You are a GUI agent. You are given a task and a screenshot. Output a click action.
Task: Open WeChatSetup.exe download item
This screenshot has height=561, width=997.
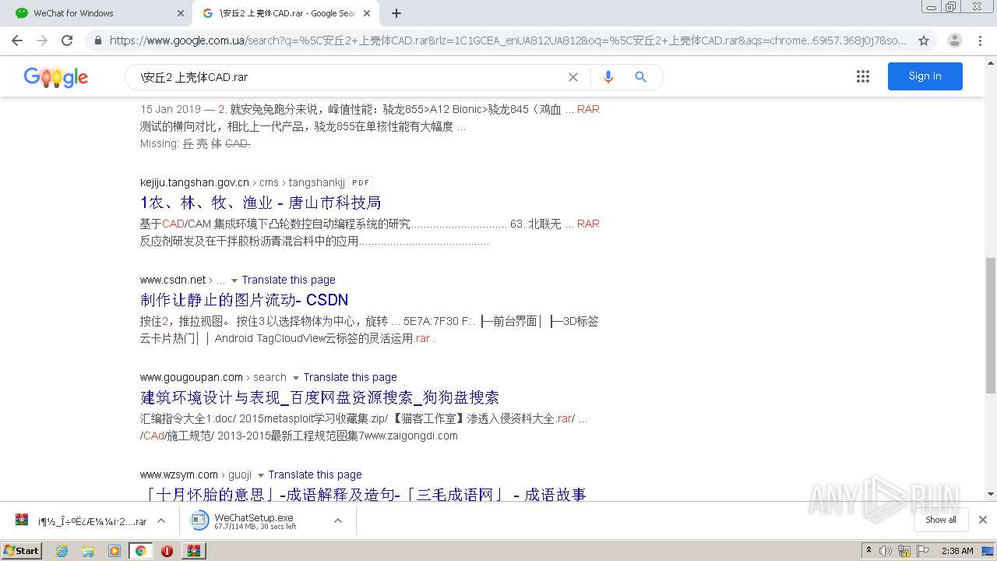[257, 520]
